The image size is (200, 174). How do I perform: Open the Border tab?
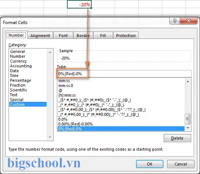tap(83, 36)
